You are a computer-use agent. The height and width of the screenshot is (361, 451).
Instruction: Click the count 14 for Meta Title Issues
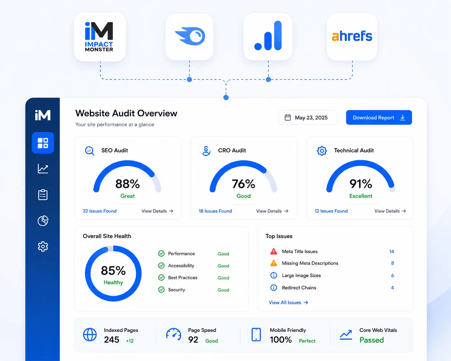point(391,251)
